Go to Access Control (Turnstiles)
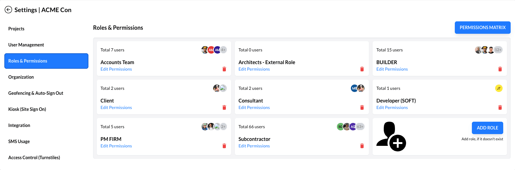 point(34,158)
